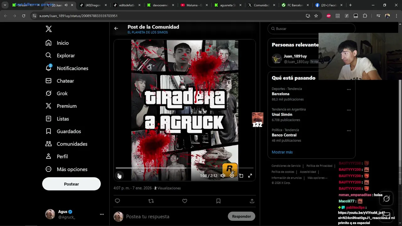Open the Premium page
402x226 pixels.
61,106
